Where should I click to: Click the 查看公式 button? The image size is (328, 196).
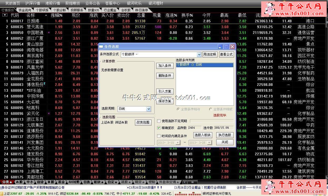click(226, 54)
